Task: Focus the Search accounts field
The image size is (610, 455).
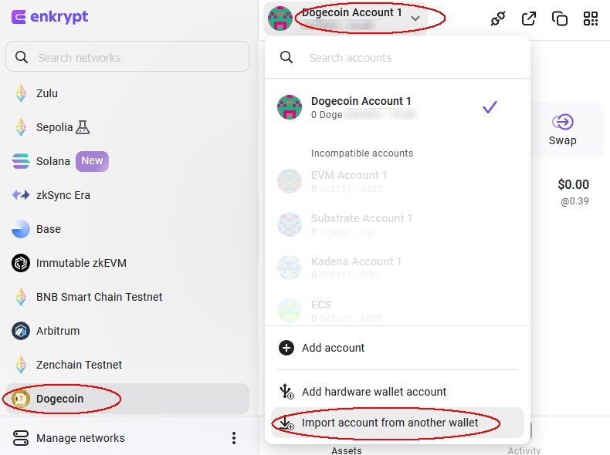Action: click(x=398, y=58)
